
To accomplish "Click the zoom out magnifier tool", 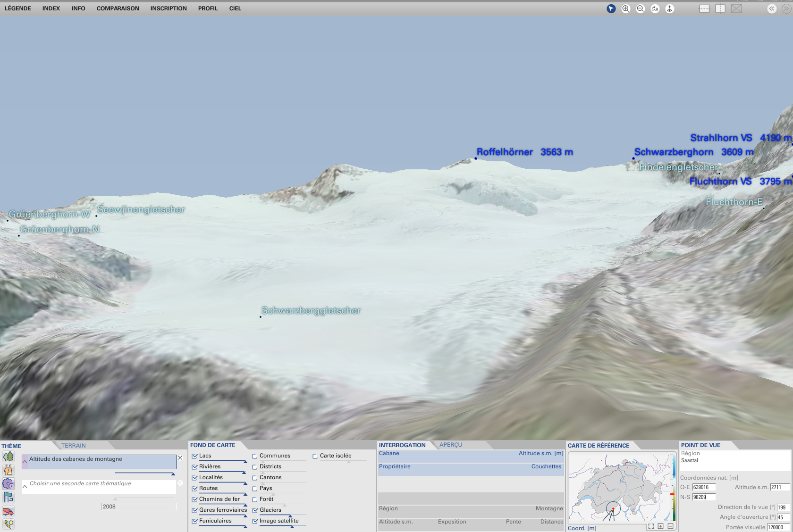I will [x=640, y=8].
